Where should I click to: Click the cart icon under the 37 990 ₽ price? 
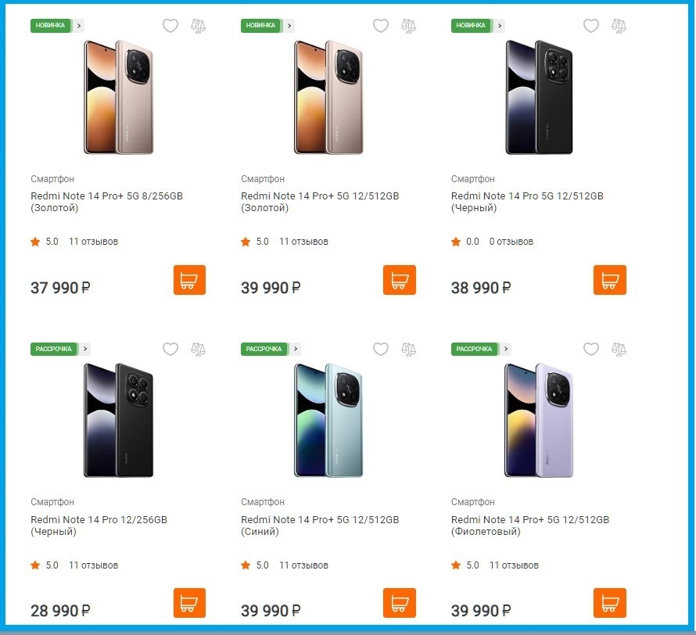[x=188, y=279]
